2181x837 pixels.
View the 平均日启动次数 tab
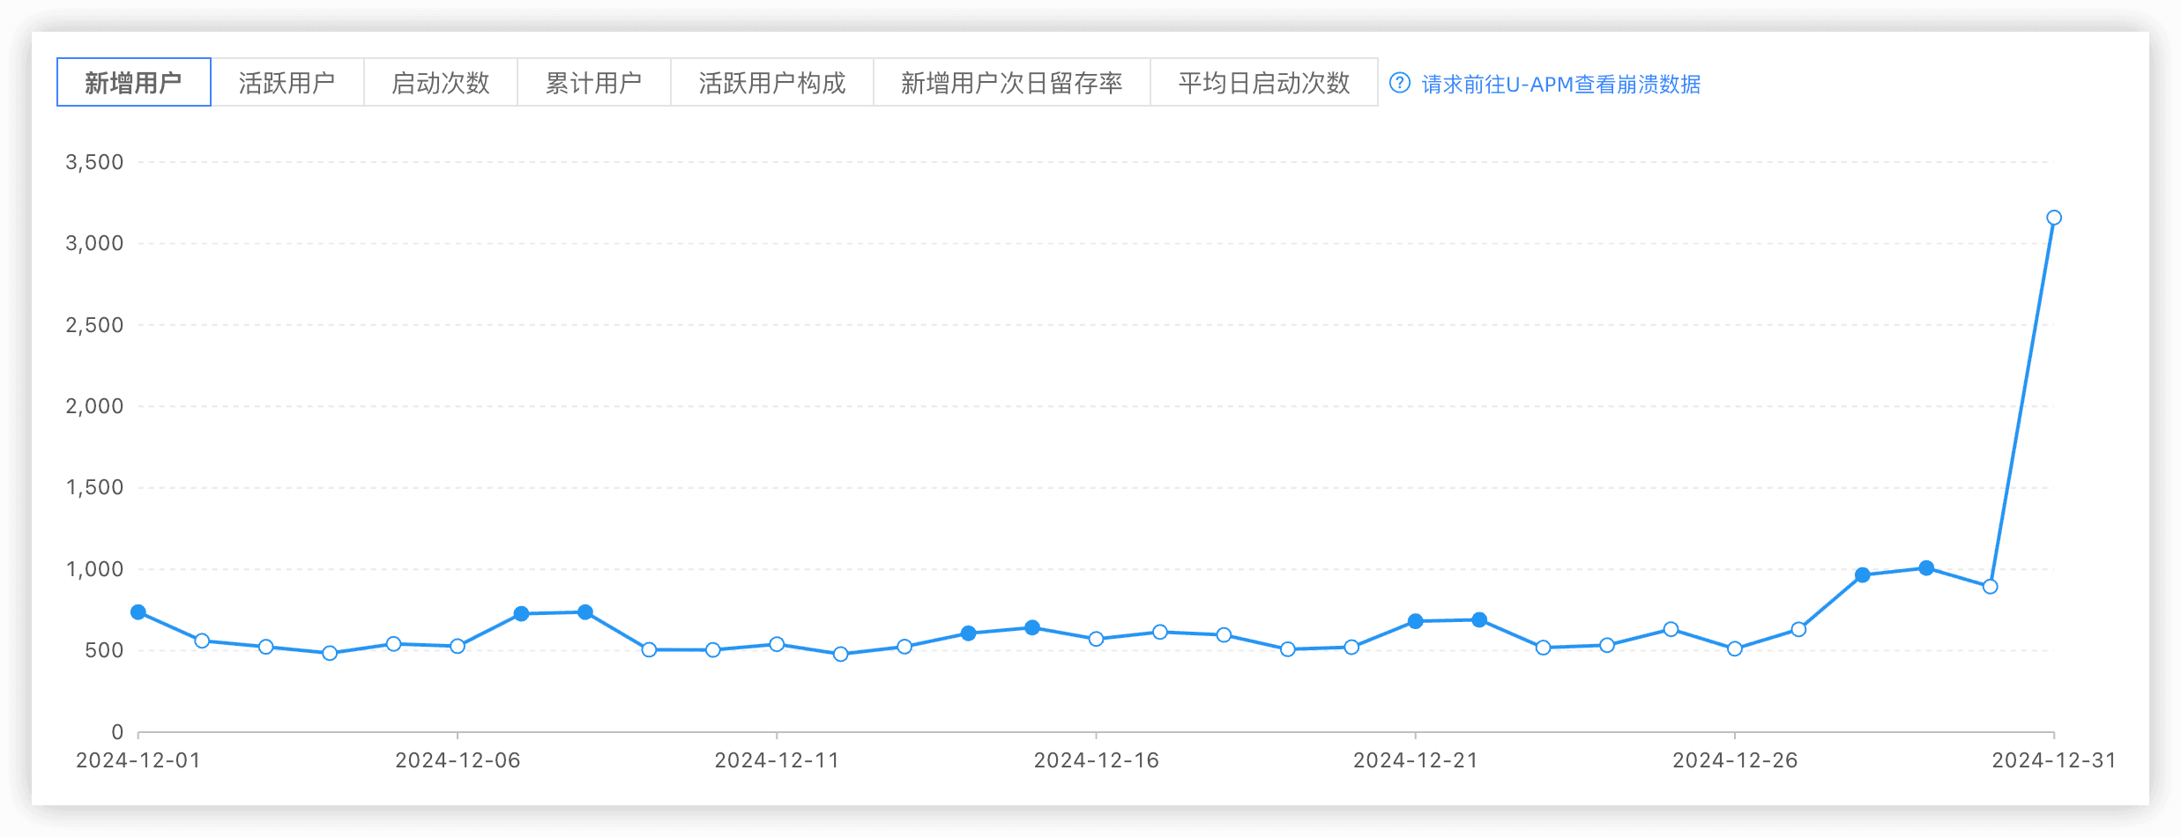tap(1263, 83)
